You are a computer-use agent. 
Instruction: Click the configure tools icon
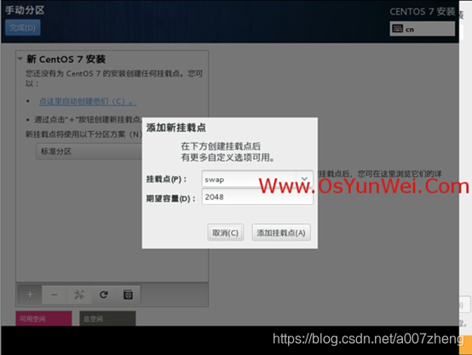pyautogui.click(x=79, y=295)
